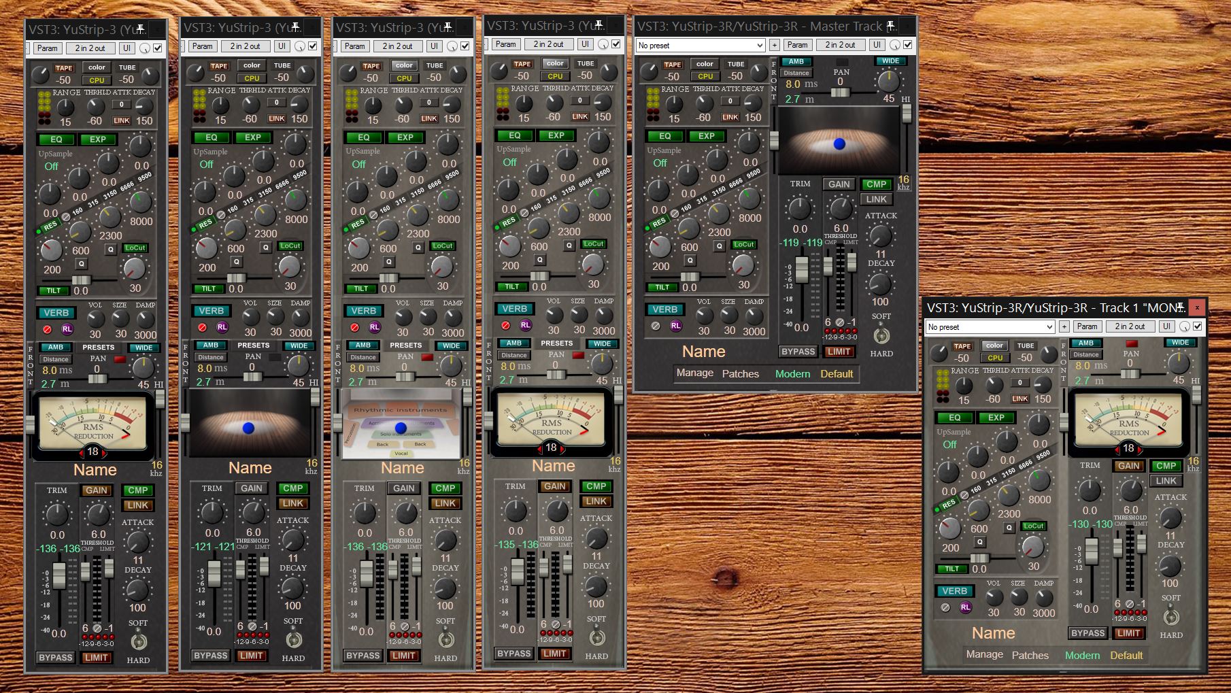Image resolution: width=1231 pixels, height=693 pixels.
Task: Open Patches in Master Track window
Action: (741, 373)
